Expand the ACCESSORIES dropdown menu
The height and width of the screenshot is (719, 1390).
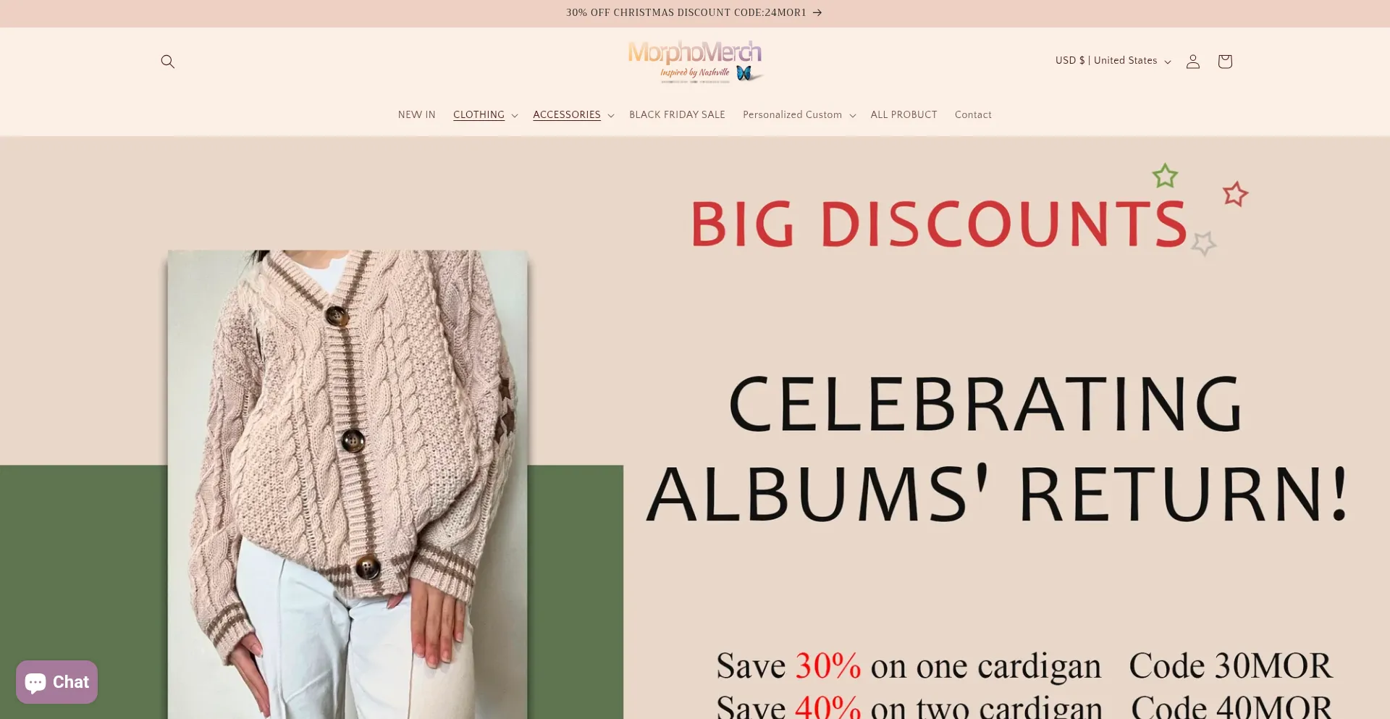point(573,115)
